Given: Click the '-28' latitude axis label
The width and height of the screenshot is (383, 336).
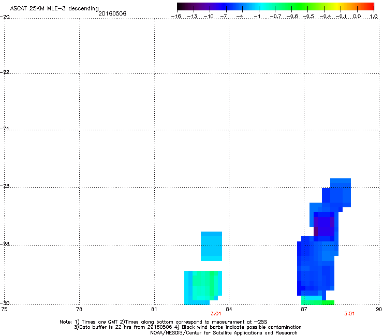Looking at the screenshot, I should [x=5, y=244].
